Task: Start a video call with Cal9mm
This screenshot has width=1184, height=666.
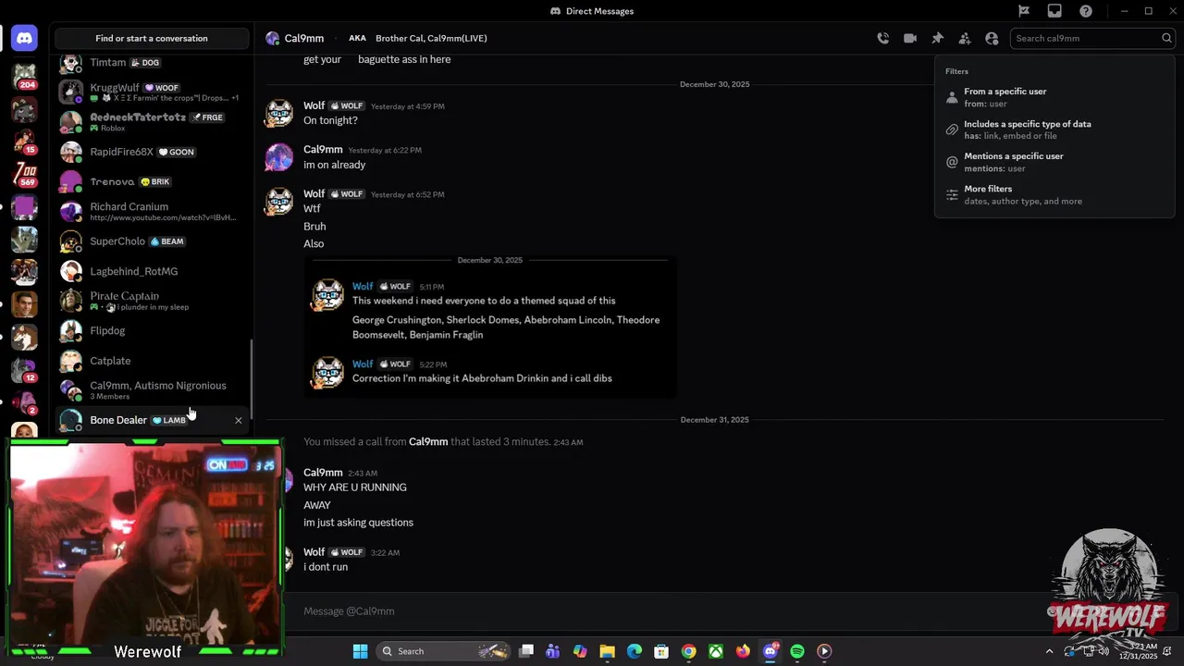Action: [910, 38]
